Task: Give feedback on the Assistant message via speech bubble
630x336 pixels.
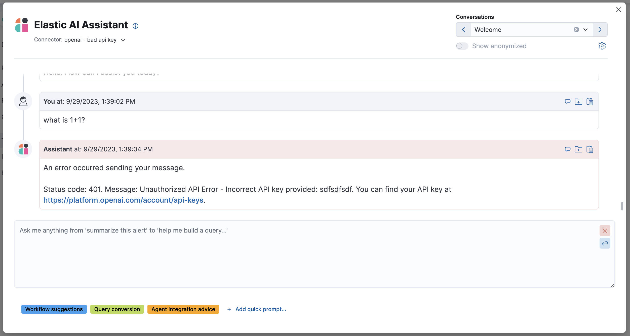Action: click(x=568, y=149)
